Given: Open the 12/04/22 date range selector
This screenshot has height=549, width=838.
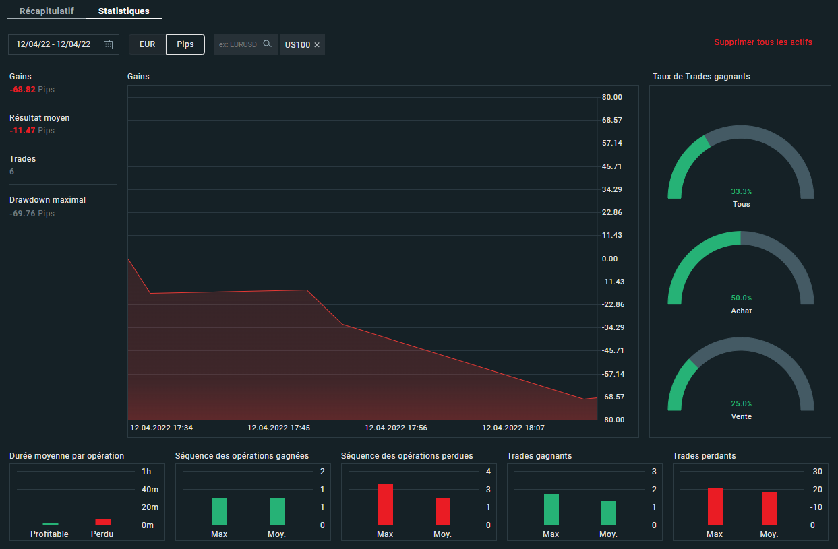Looking at the screenshot, I should tap(54, 44).
